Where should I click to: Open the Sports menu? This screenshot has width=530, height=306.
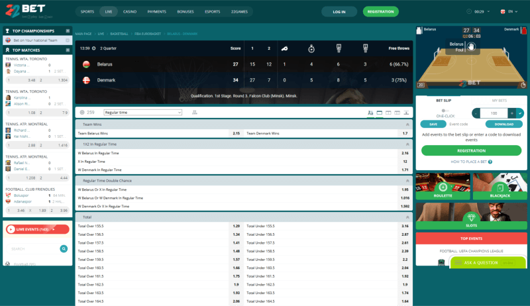(87, 11)
